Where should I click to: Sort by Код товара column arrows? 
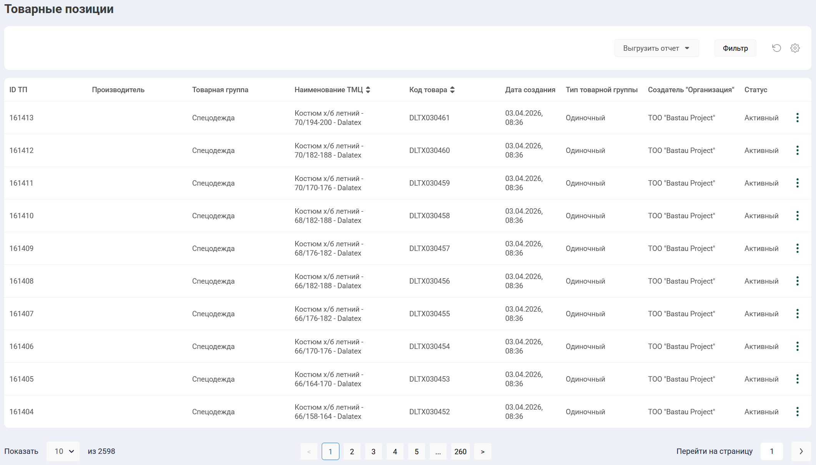(452, 90)
